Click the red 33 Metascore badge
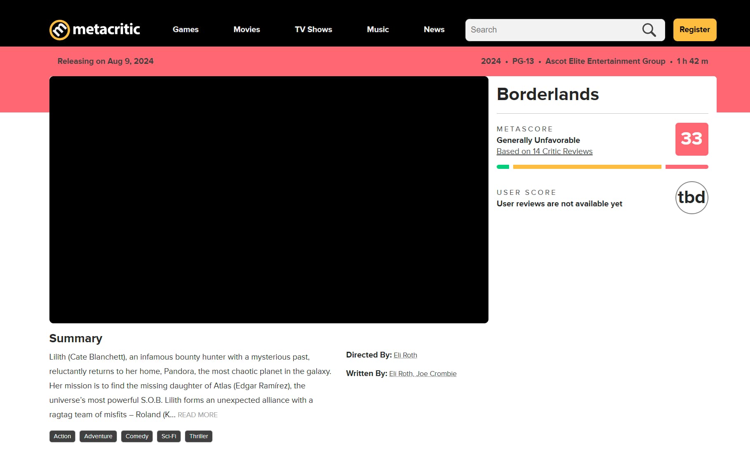 tap(692, 139)
